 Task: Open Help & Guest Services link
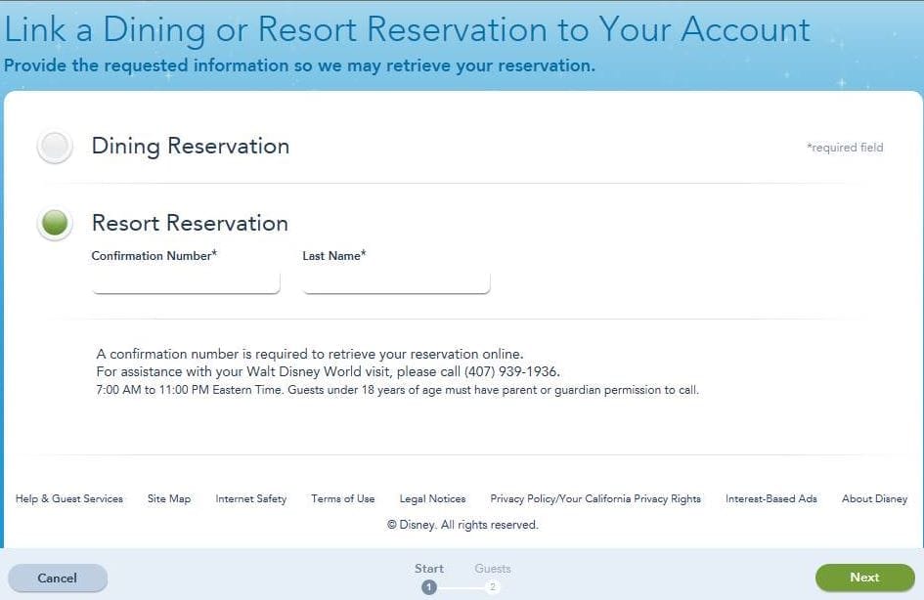click(69, 498)
